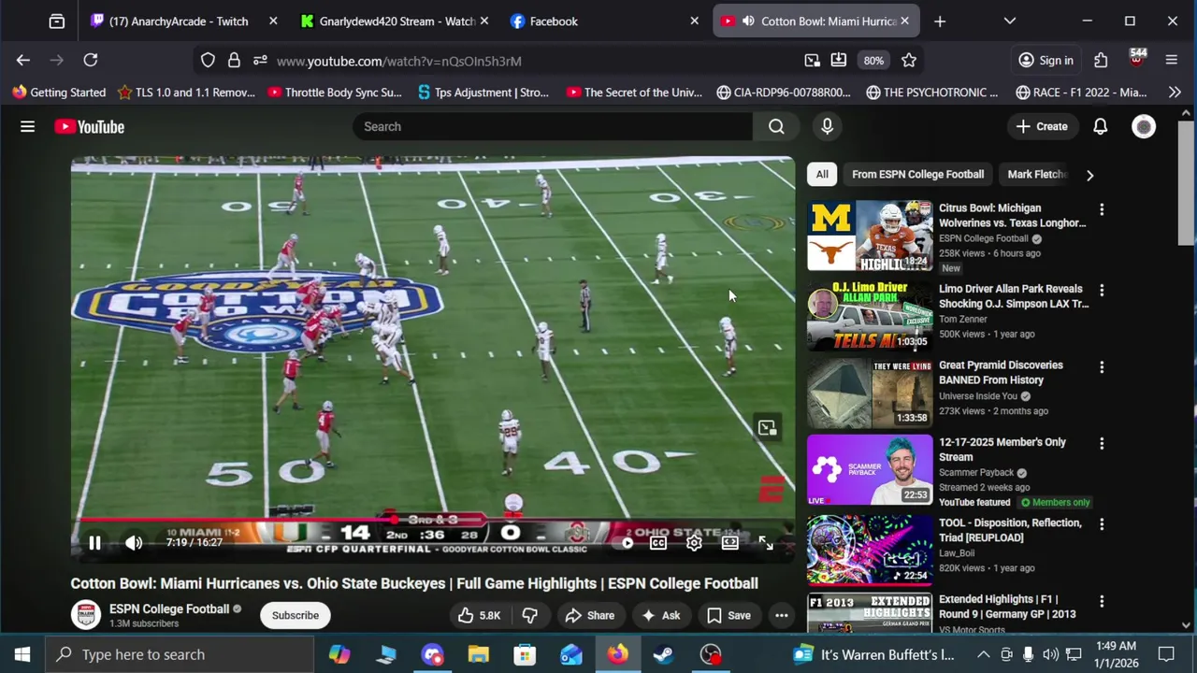The image size is (1197, 673).
Task: Open the TOOL Disposition, Reflection, Triad video
Action: (x=1010, y=530)
